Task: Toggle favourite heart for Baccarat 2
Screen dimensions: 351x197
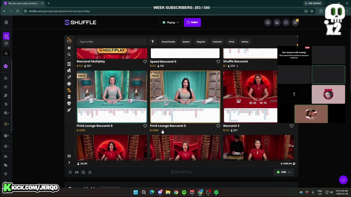Action: (291, 126)
